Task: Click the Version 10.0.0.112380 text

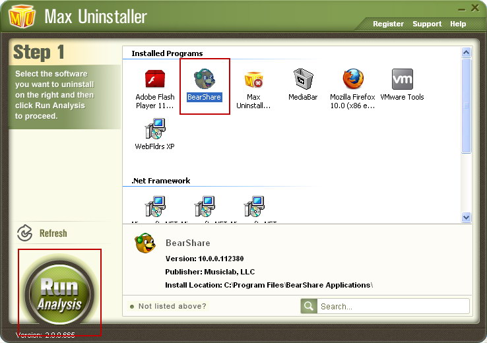Action: [x=205, y=259]
